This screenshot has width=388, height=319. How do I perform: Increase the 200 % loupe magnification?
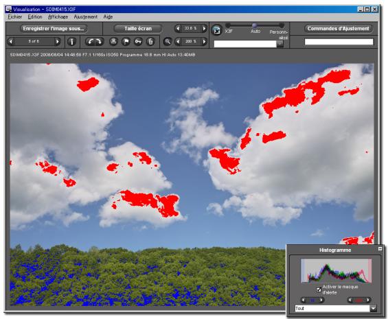[x=204, y=42]
